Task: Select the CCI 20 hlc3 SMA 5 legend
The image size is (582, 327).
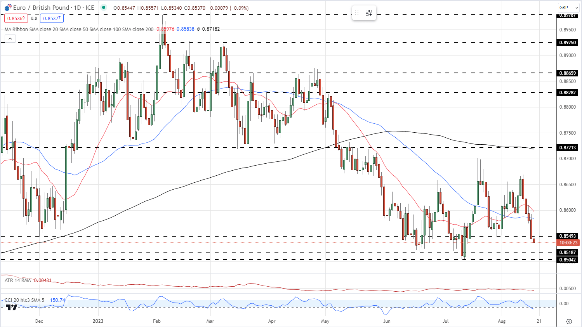Action: click(25, 300)
